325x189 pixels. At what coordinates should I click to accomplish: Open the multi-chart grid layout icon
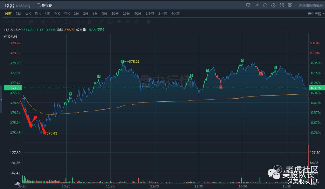coord(290,5)
